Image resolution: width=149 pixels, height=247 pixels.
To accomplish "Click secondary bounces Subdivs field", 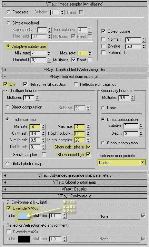I will (x=131, y=126).
